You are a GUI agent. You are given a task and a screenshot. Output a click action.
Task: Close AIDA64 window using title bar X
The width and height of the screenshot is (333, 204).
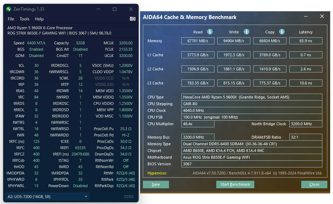click(x=322, y=16)
